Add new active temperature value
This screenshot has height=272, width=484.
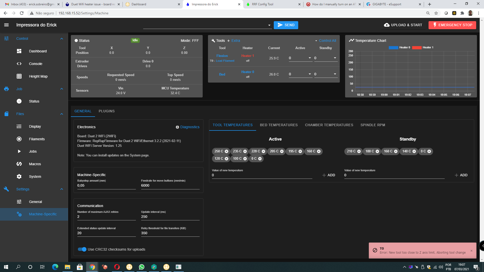tap(329, 175)
